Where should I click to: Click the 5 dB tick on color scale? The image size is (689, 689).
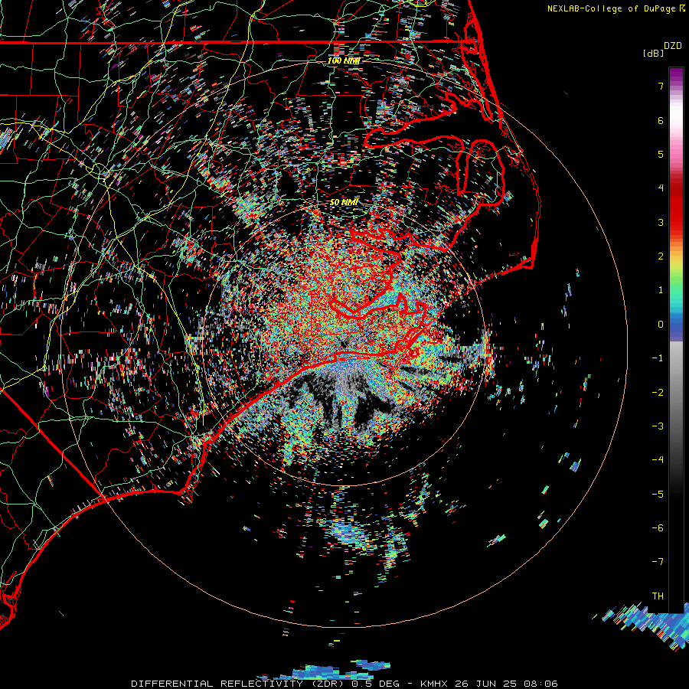[661, 154]
